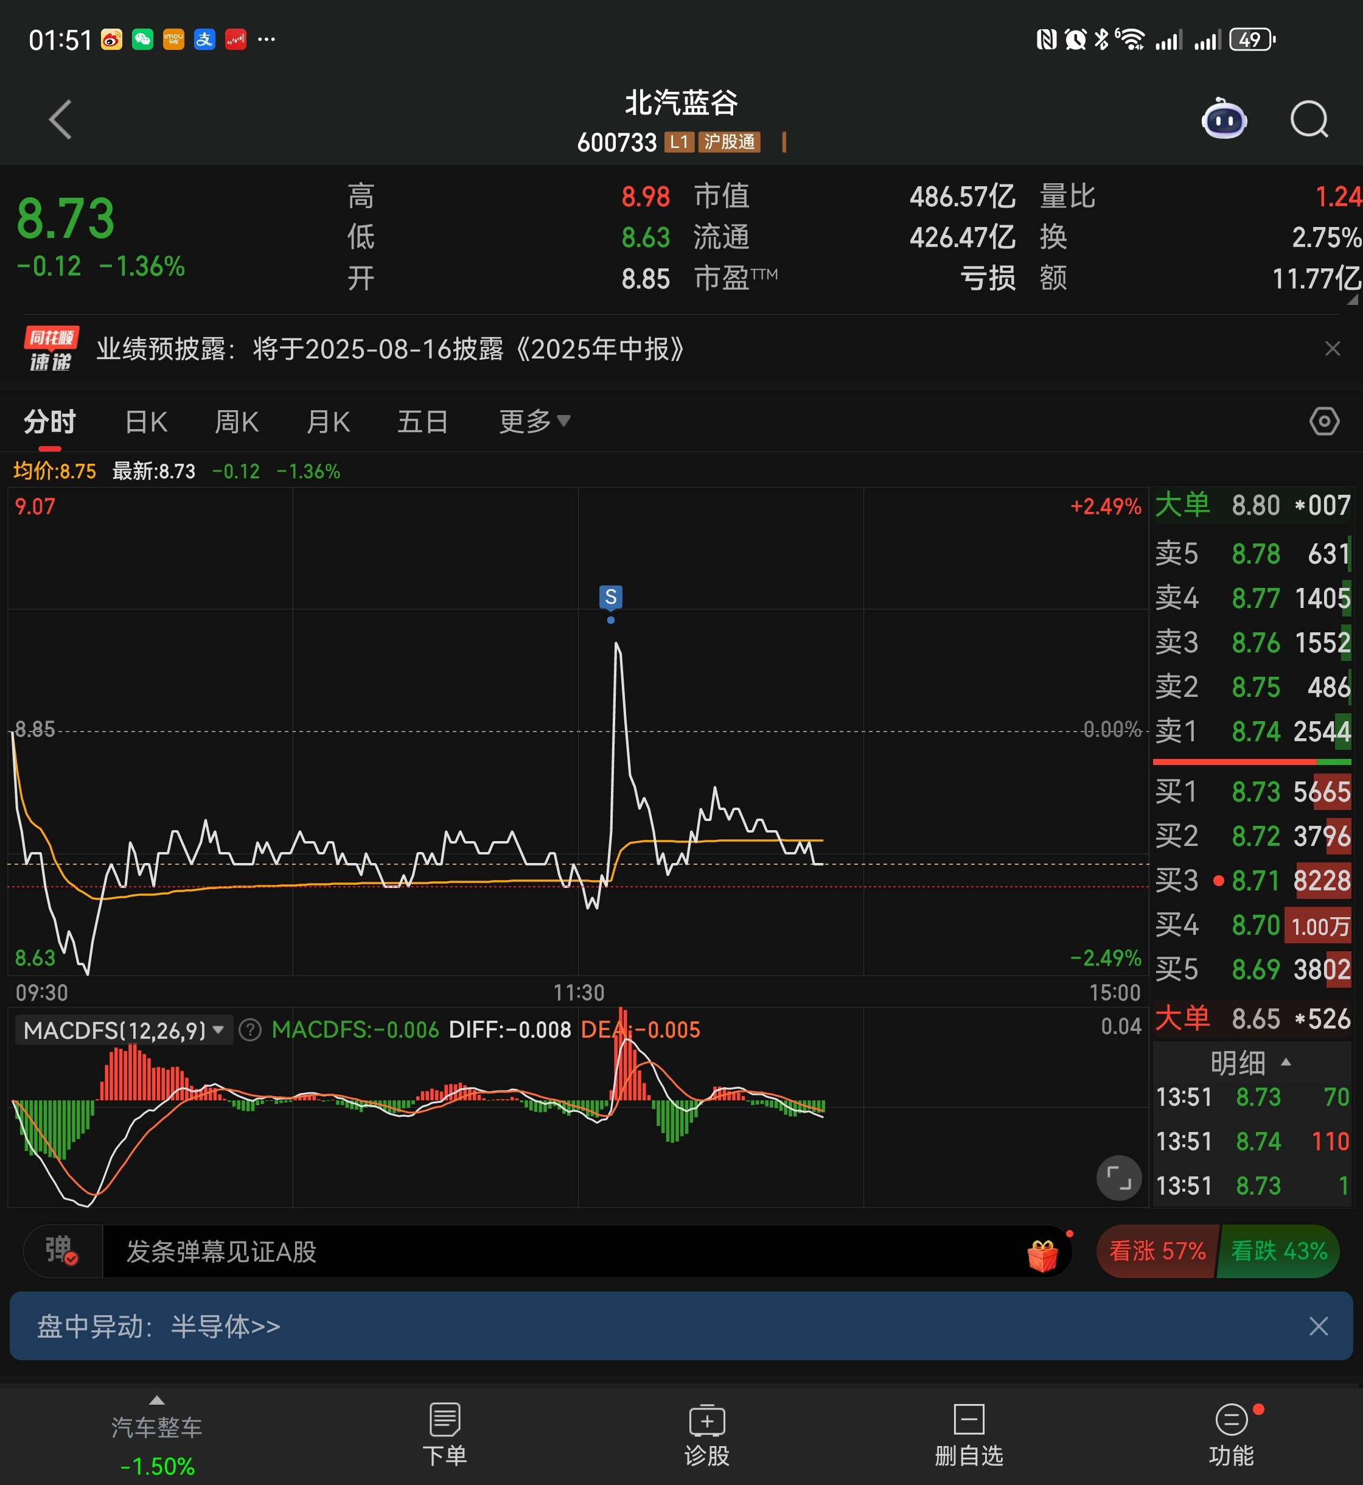Viewport: 1363px width, 1485px height.
Task: Collapse the 明细 detail list
Action: tap(1251, 1062)
